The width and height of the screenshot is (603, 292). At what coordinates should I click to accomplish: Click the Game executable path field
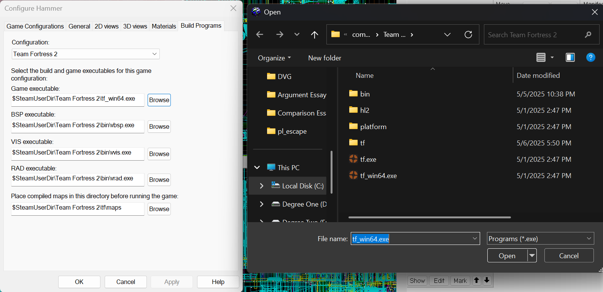tap(78, 99)
